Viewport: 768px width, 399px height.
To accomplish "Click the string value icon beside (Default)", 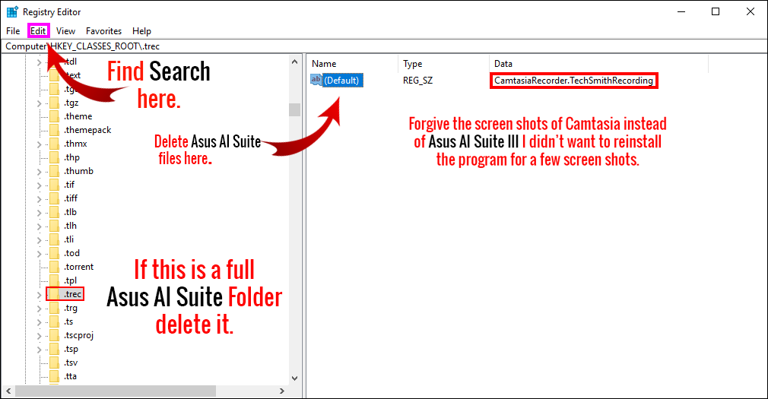I will point(316,80).
